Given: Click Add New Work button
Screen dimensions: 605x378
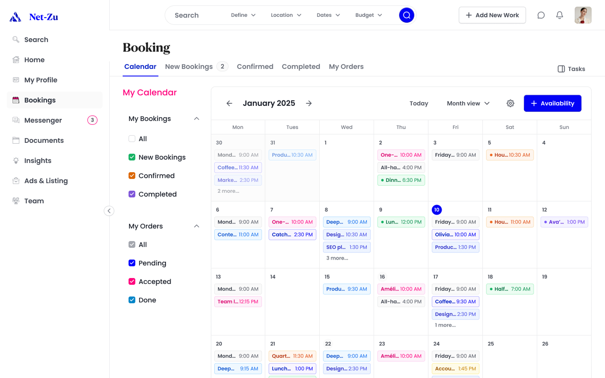Looking at the screenshot, I should point(492,15).
